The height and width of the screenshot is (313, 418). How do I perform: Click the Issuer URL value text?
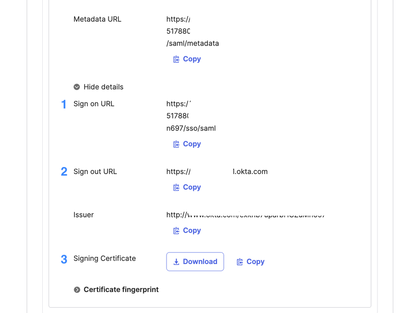pos(245,215)
